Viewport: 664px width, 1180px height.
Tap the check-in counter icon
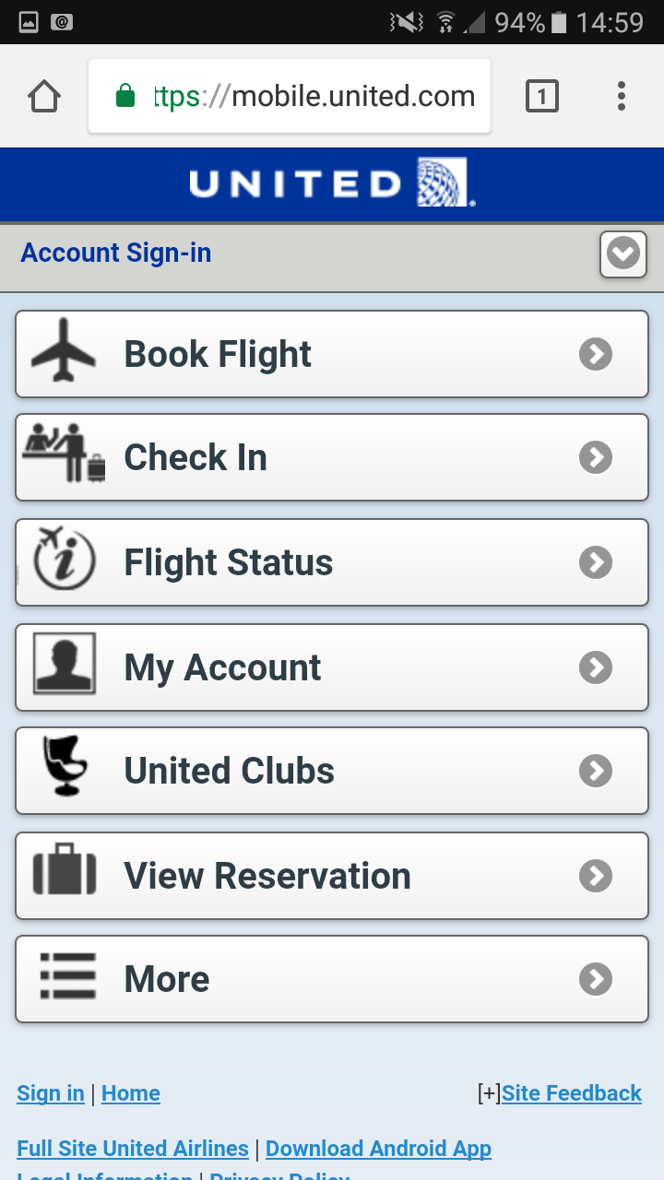pyautogui.click(x=64, y=454)
